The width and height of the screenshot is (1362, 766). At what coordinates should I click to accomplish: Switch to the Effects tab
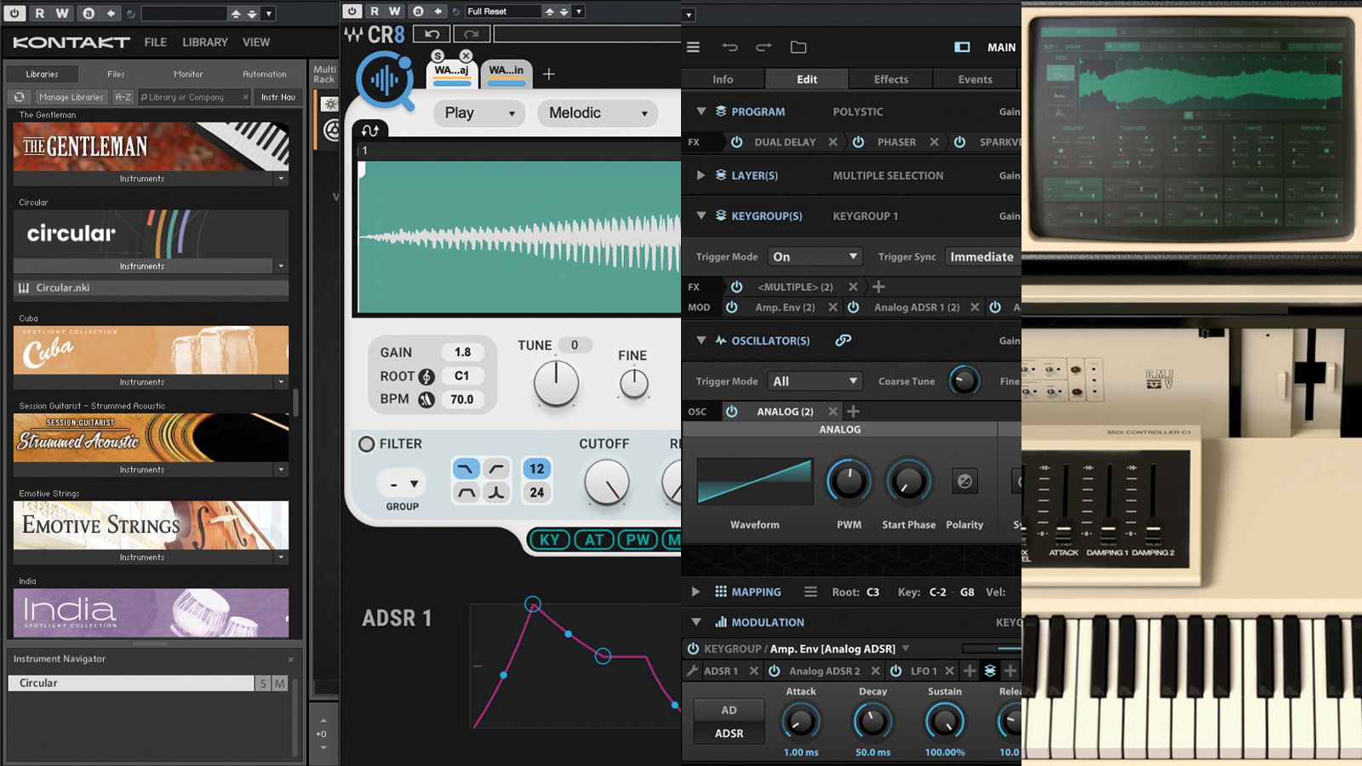pos(890,78)
